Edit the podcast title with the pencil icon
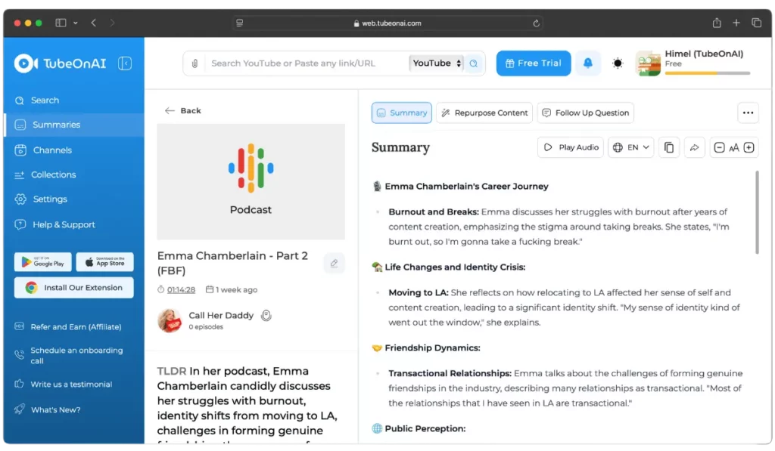The image size is (775, 451). (334, 263)
